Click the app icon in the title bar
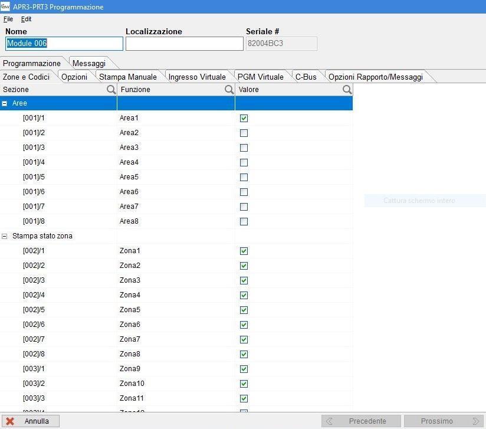The width and height of the screenshot is (486, 429). pyautogui.click(x=5, y=6)
